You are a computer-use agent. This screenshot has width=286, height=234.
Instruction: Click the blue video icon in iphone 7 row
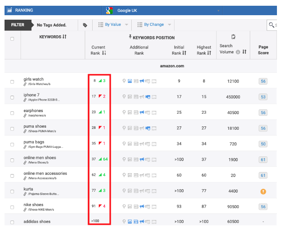148,97
